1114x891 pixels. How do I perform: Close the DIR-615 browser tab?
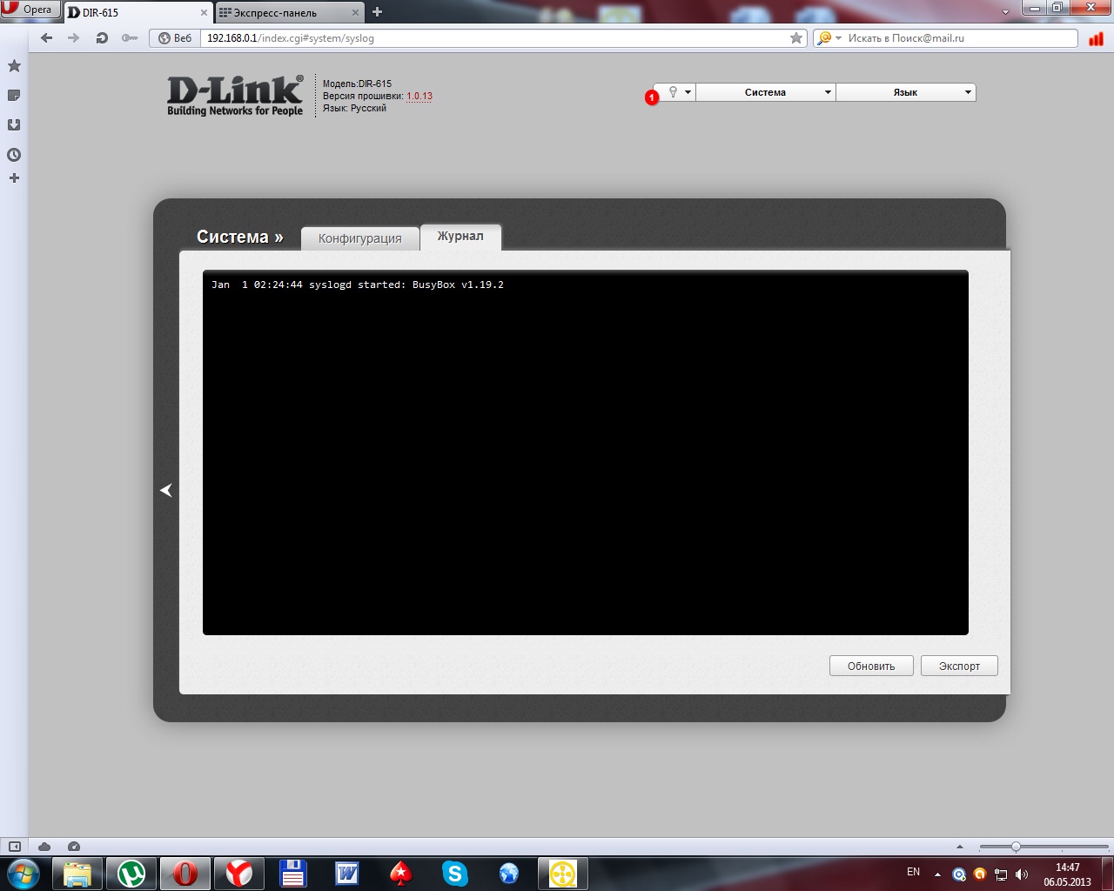click(x=205, y=13)
